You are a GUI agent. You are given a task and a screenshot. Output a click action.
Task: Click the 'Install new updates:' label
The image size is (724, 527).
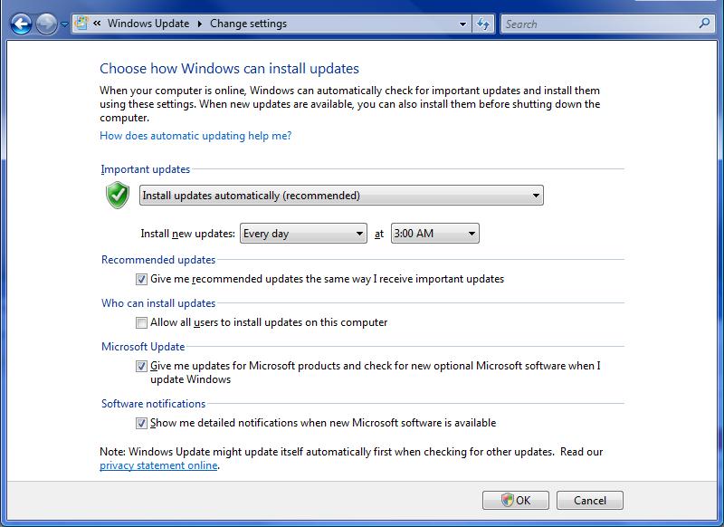(188, 234)
